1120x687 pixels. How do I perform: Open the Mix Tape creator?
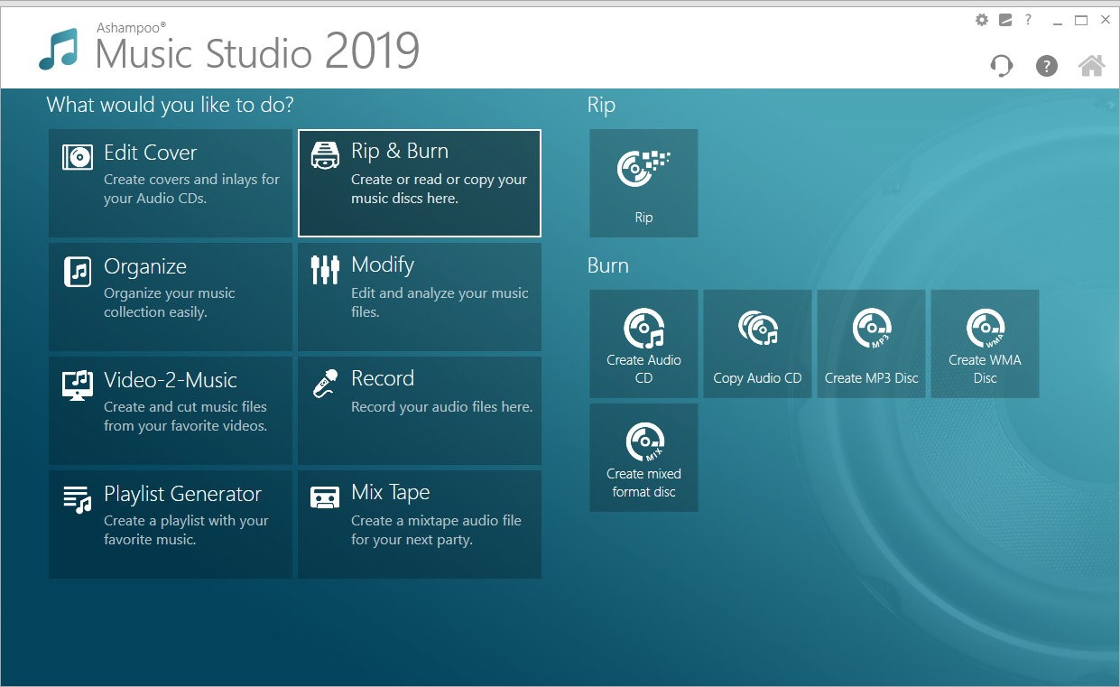click(x=419, y=524)
